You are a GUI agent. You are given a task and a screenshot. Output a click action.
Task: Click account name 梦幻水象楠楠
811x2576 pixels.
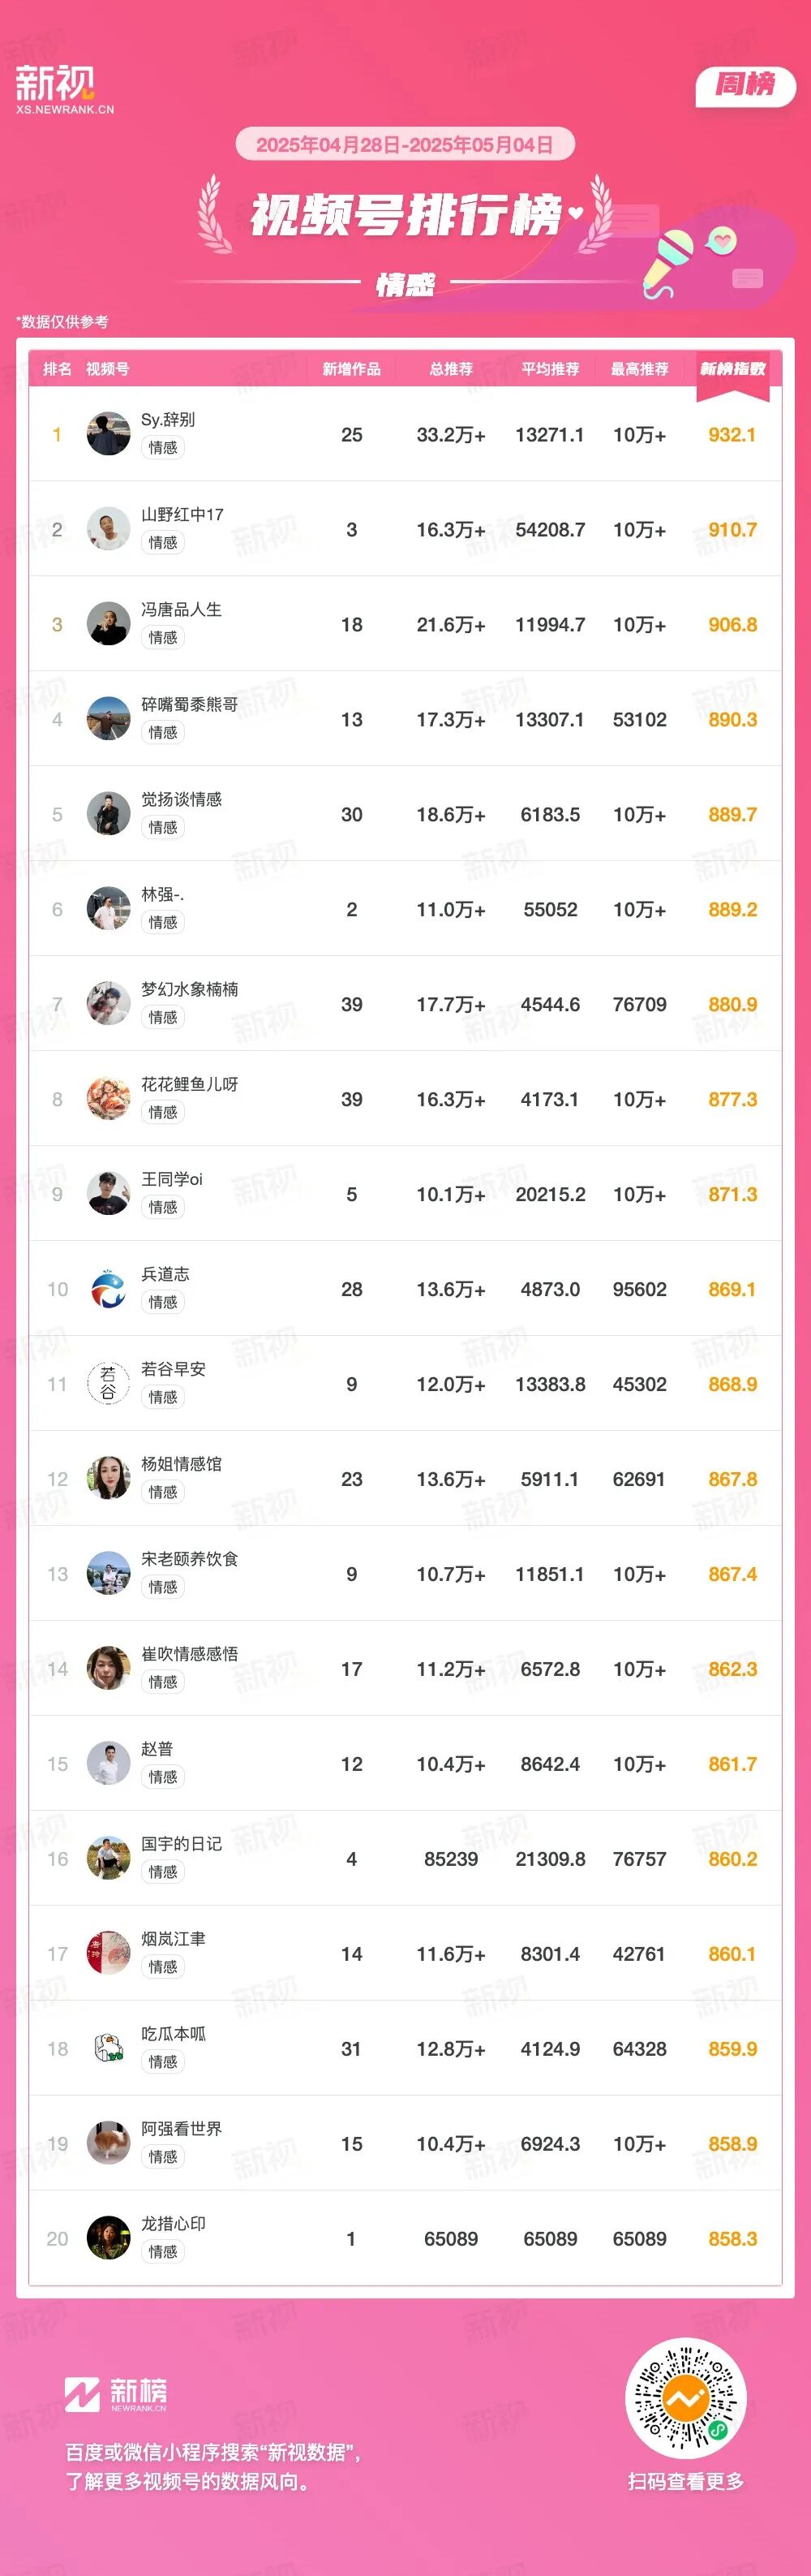(x=189, y=989)
